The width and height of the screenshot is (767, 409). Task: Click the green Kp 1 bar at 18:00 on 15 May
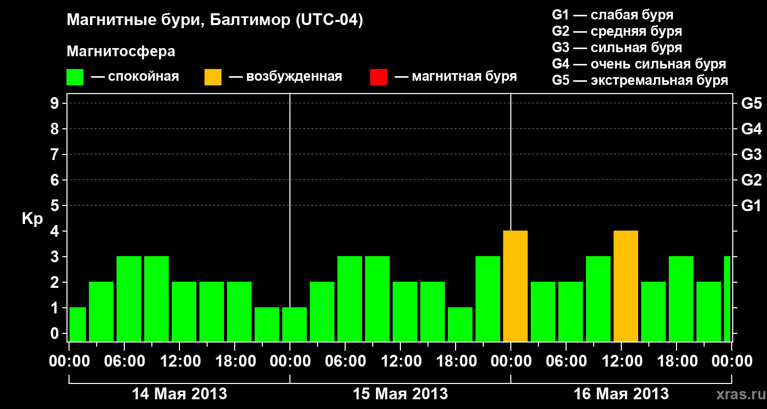[460, 325]
